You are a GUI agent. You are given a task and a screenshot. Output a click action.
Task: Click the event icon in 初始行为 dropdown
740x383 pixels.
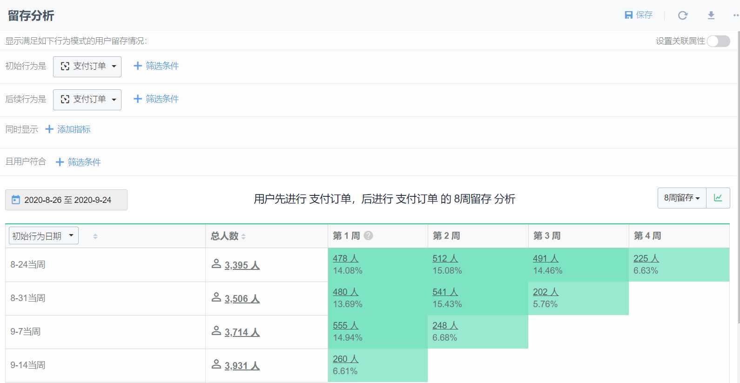(x=65, y=67)
